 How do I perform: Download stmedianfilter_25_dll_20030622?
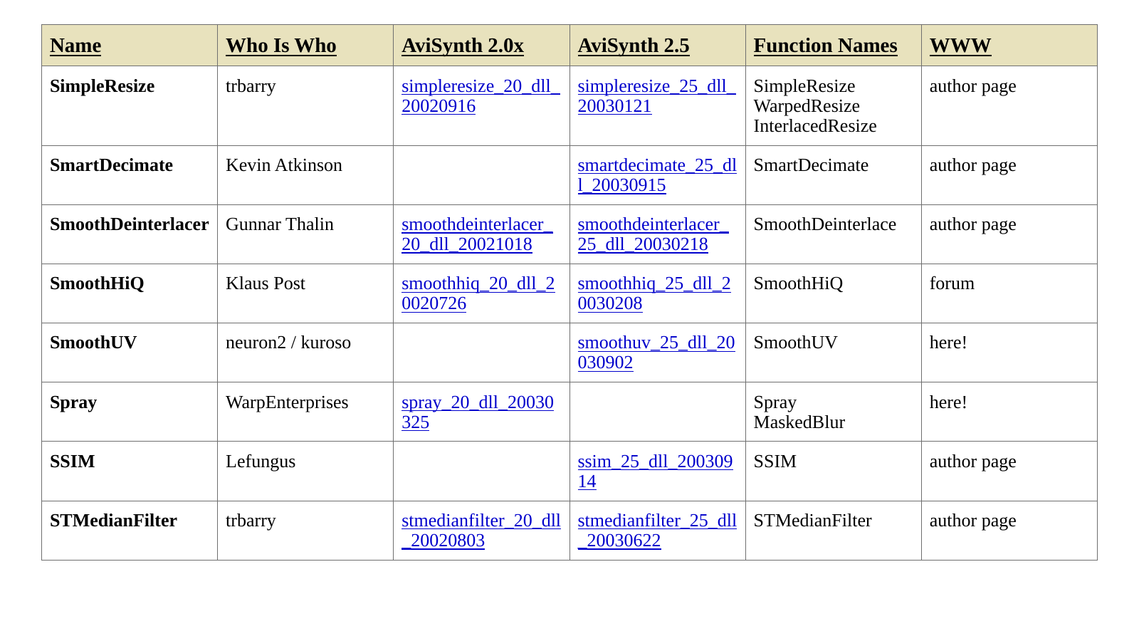click(x=657, y=531)
